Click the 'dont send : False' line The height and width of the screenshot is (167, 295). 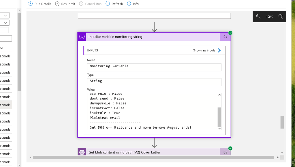click(x=107, y=98)
